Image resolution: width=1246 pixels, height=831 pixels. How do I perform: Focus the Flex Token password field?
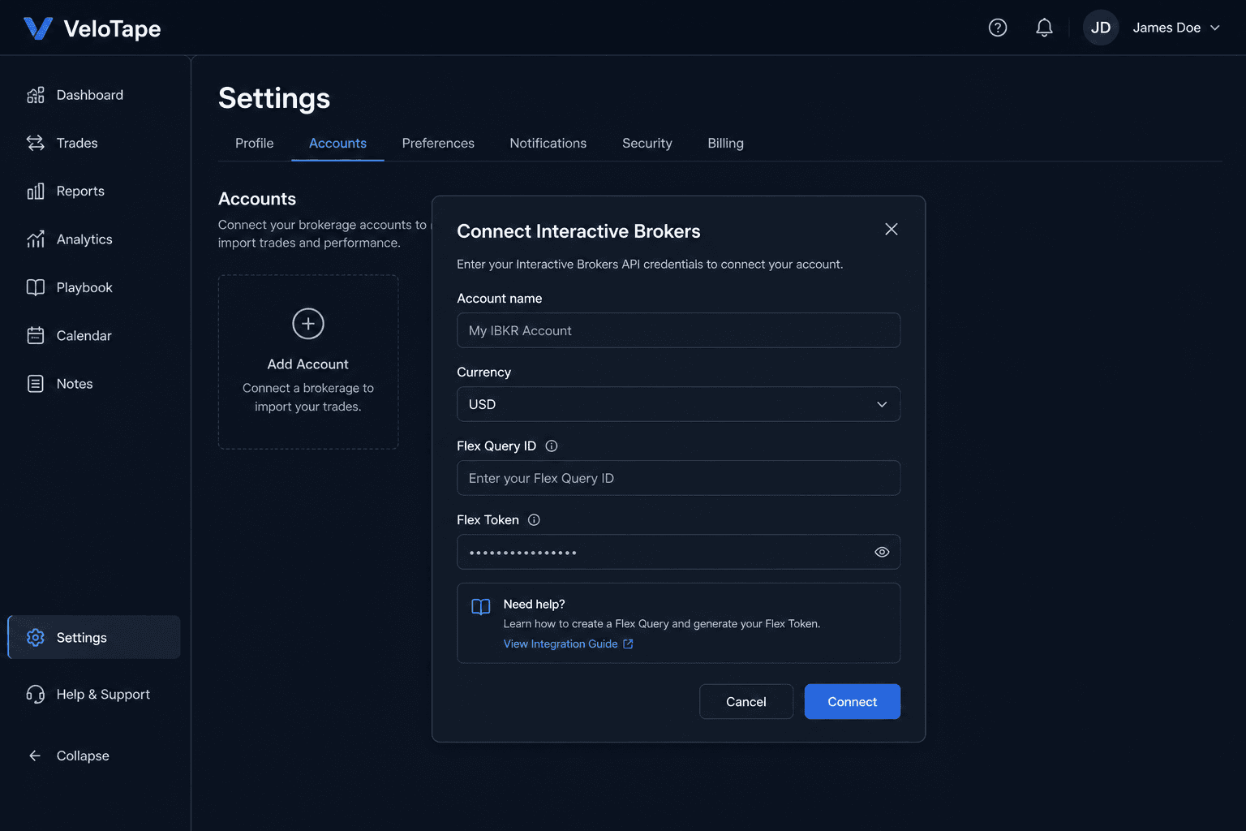(678, 552)
